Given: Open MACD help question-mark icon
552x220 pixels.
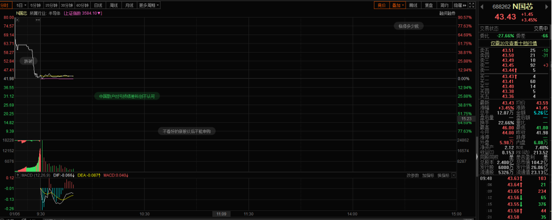Looking at the screenshot, I should tap(18, 175).
